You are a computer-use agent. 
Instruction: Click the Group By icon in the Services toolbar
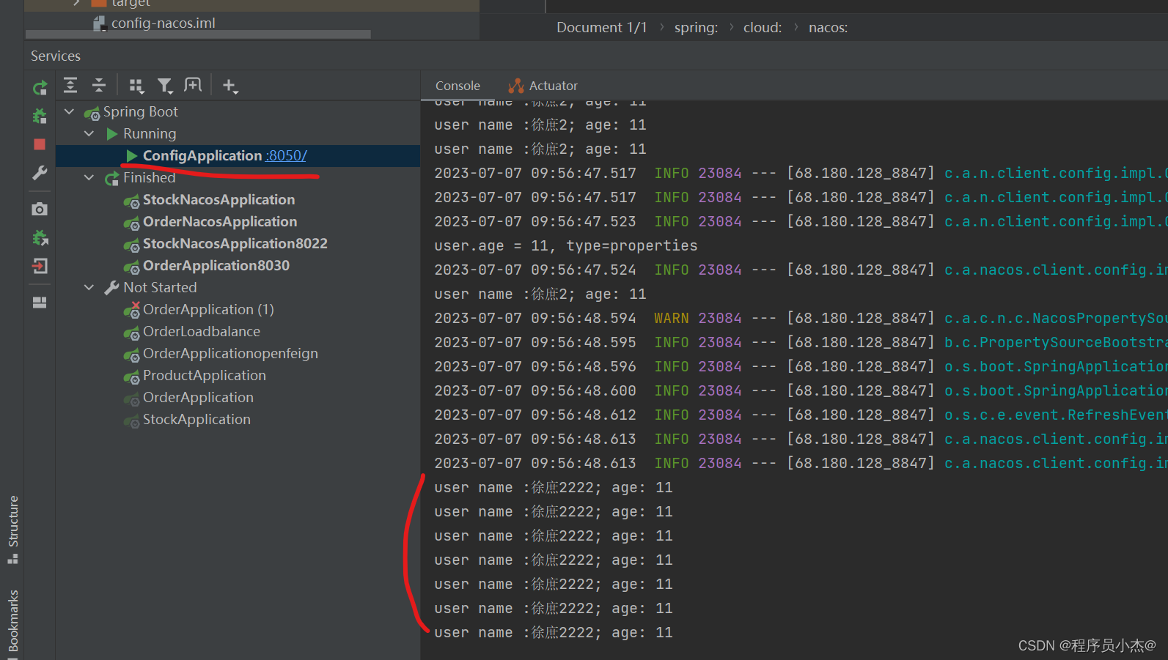click(x=136, y=86)
